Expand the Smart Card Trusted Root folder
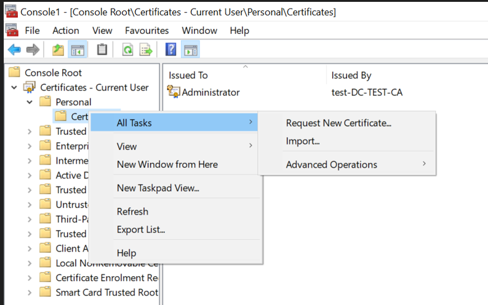The height and width of the screenshot is (305, 488). click(30, 293)
